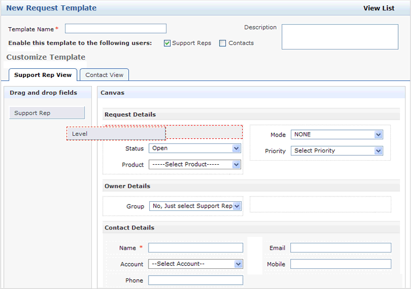
Task: Click the Email input field
Action: 340,247
